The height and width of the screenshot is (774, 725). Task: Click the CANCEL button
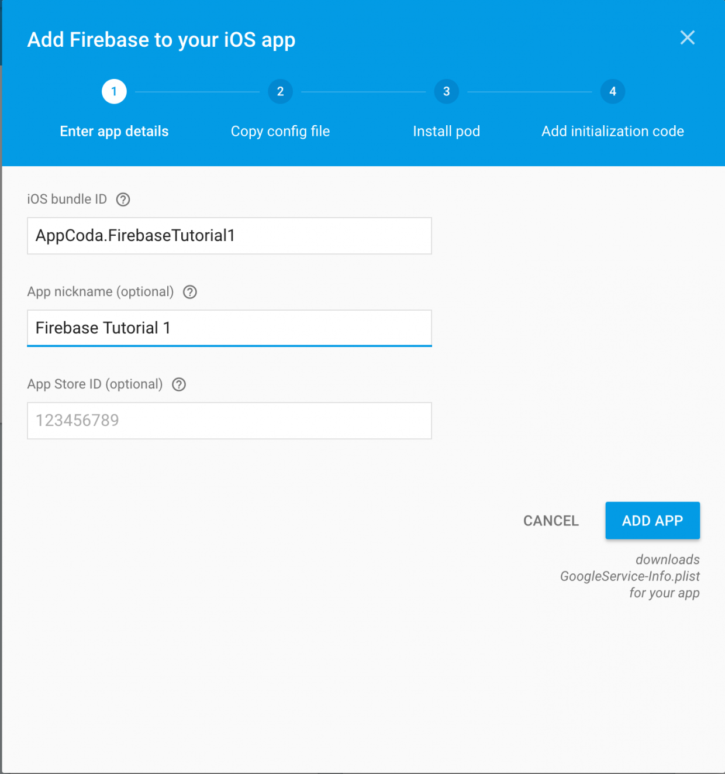pyautogui.click(x=551, y=521)
